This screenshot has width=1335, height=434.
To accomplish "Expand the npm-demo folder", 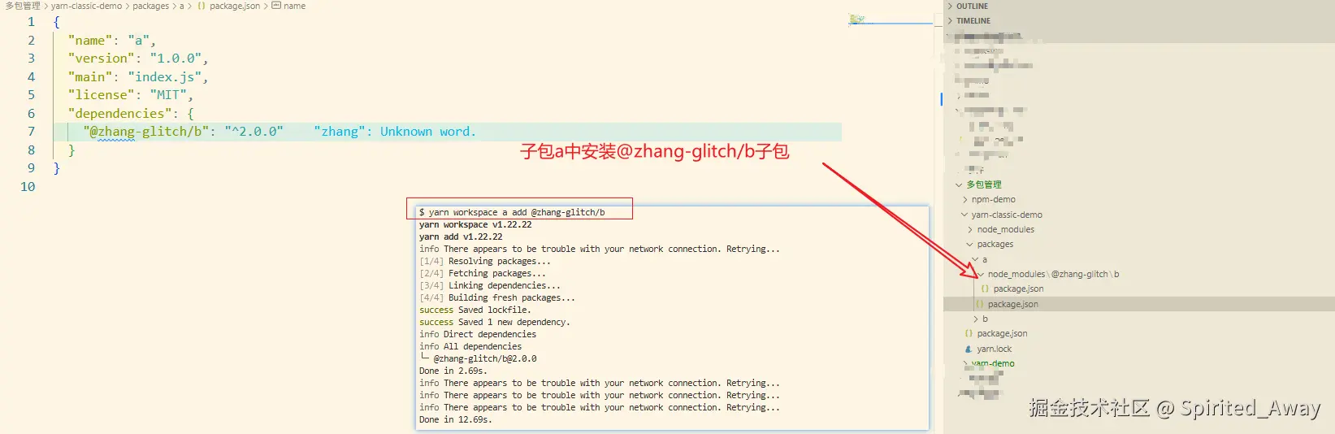I will [964, 199].
